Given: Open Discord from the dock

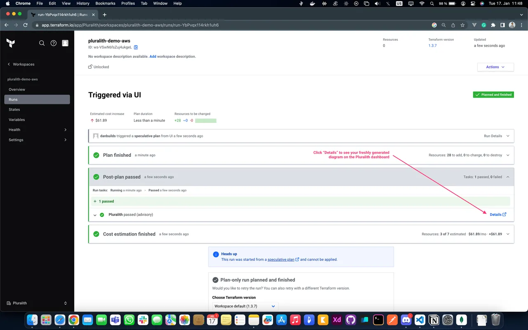Looking at the screenshot, I should (406, 320).
